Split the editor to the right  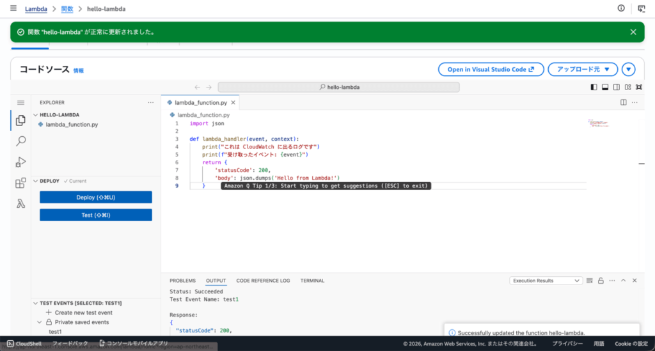click(623, 103)
